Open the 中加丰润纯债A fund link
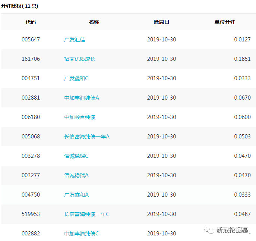 82,98
